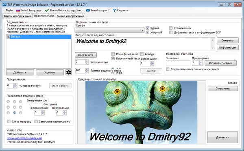Screen dimensions: 244x151
Task: Increase the Приращение counter stepper
Action: (201, 62)
